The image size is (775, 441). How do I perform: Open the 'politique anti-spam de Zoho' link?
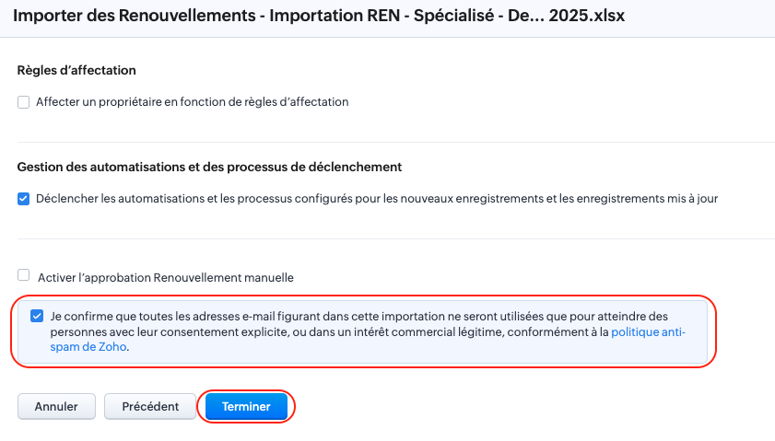[x=648, y=332]
